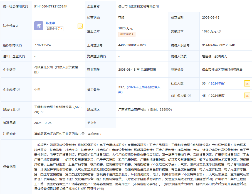Image resolution: width=252 pixels, height=194 pixels.
Task: Click the 英文名 label cell
Action: 100,123
